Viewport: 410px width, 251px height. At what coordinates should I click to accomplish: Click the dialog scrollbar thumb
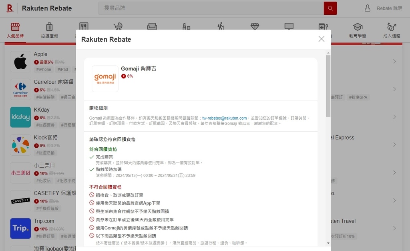pos(328,86)
